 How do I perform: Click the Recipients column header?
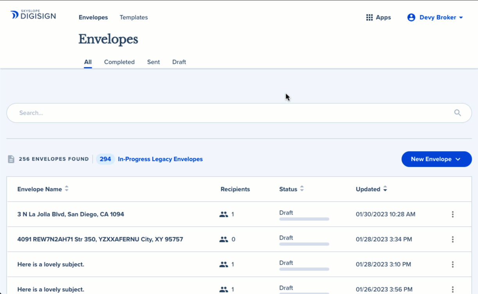click(235, 189)
